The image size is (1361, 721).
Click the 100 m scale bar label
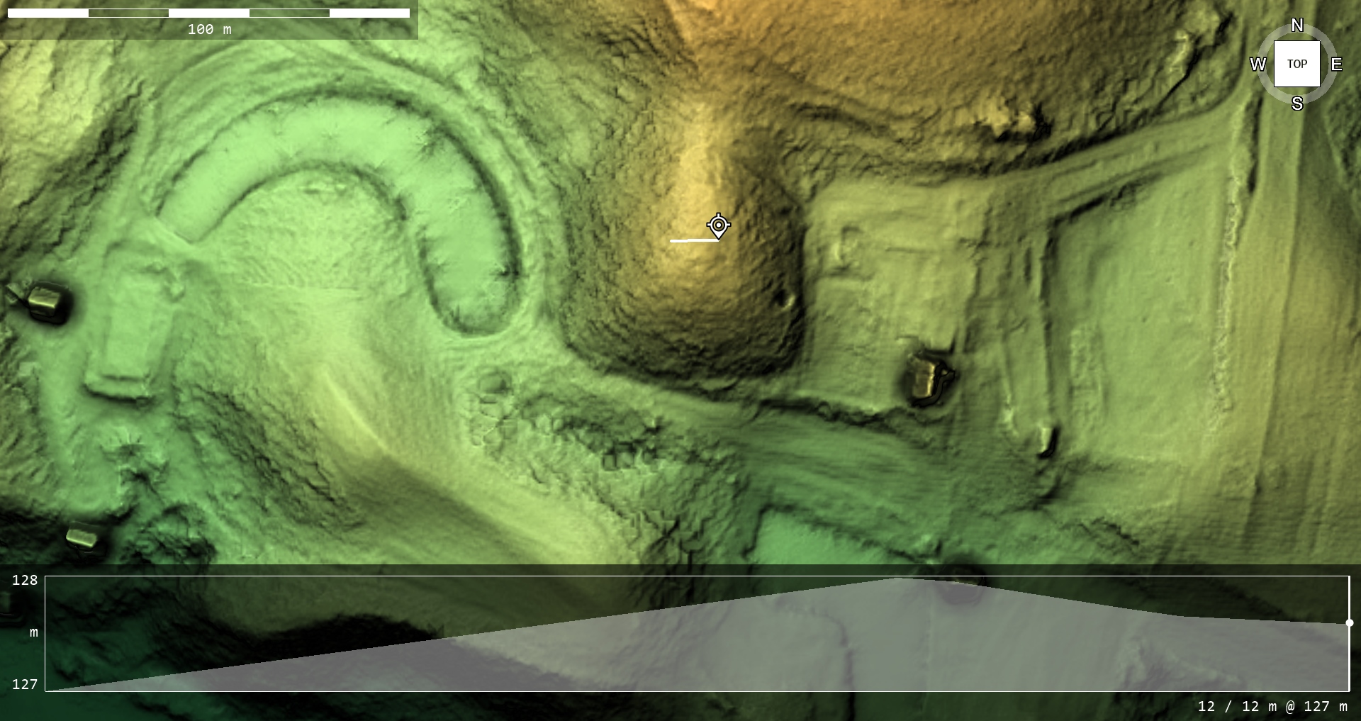pos(209,29)
